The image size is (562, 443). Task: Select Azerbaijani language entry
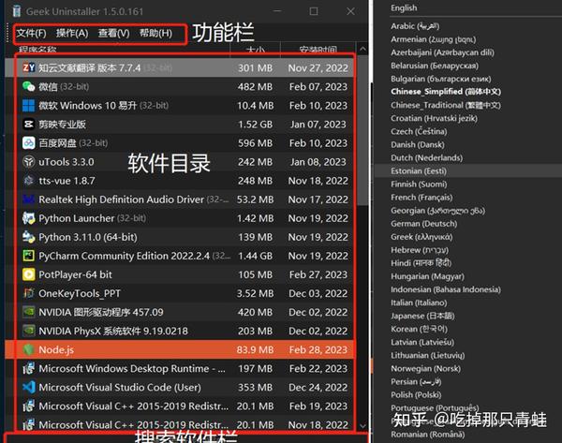click(442, 52)
